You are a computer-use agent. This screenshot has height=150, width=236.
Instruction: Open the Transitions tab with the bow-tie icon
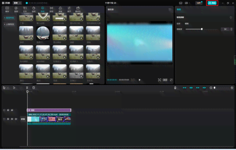click(51, 9)
